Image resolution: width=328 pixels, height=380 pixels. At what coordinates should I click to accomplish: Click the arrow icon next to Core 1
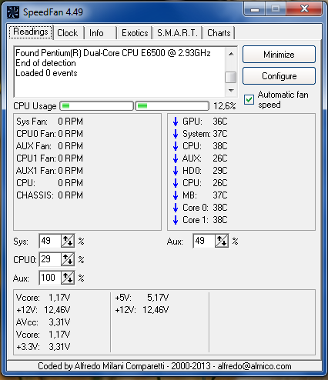pyautogui.click(x=176, y=220)
